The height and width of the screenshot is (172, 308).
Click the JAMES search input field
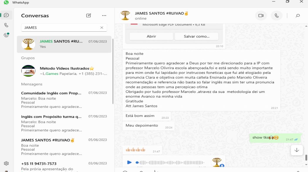coord(64,28)
